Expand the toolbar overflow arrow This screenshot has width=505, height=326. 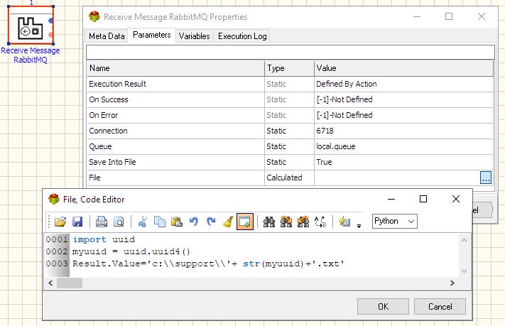point(359,226)
